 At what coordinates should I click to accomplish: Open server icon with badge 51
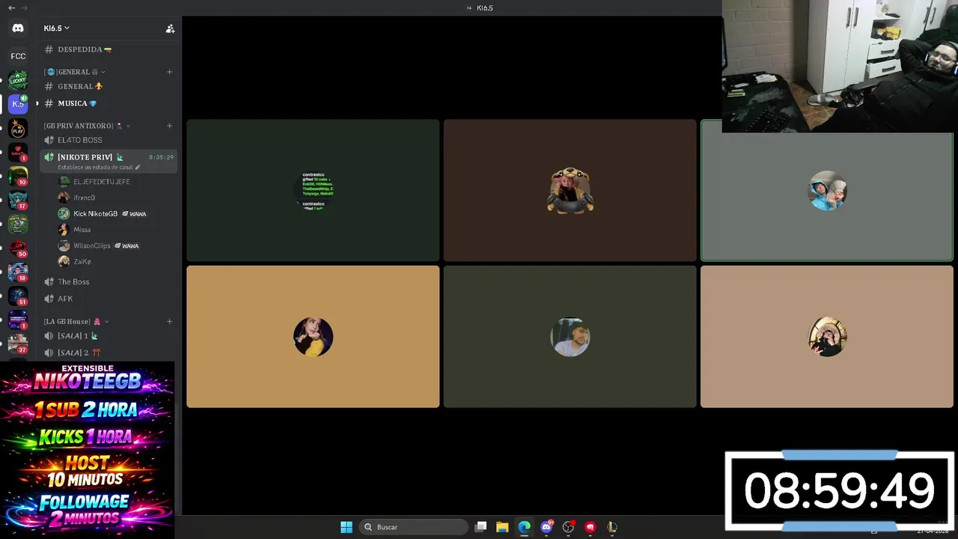point(18,296)
